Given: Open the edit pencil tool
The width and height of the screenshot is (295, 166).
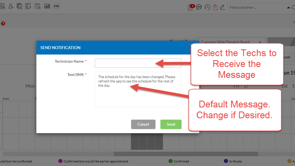Looking at the screenshot, I should 223,7.
